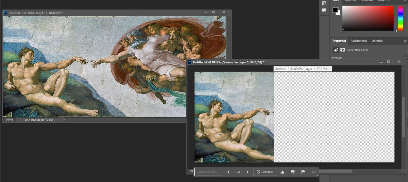408x182 pixels.
Task: Click the Generate button
Action: tap(265, 172)
